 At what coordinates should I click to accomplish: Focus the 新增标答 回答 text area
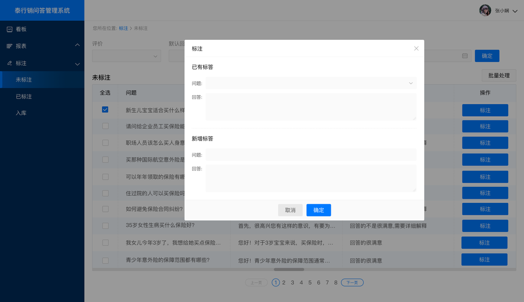[311, 179]
